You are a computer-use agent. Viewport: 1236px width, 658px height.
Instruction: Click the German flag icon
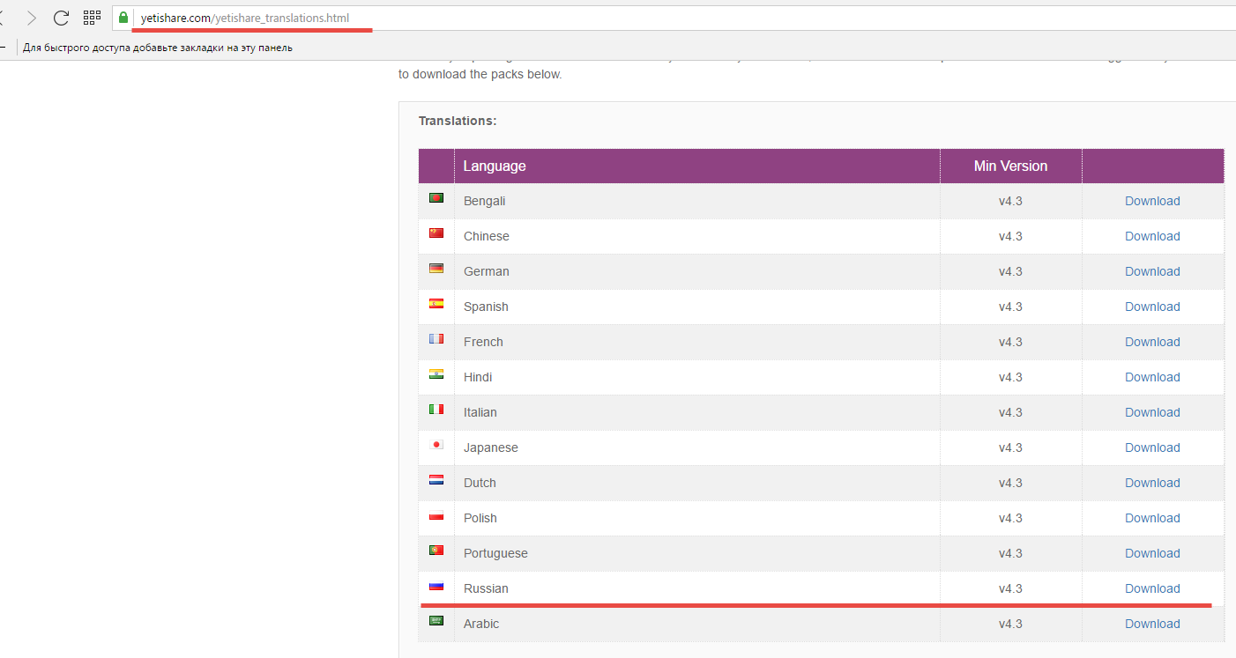tap(436, 269)
